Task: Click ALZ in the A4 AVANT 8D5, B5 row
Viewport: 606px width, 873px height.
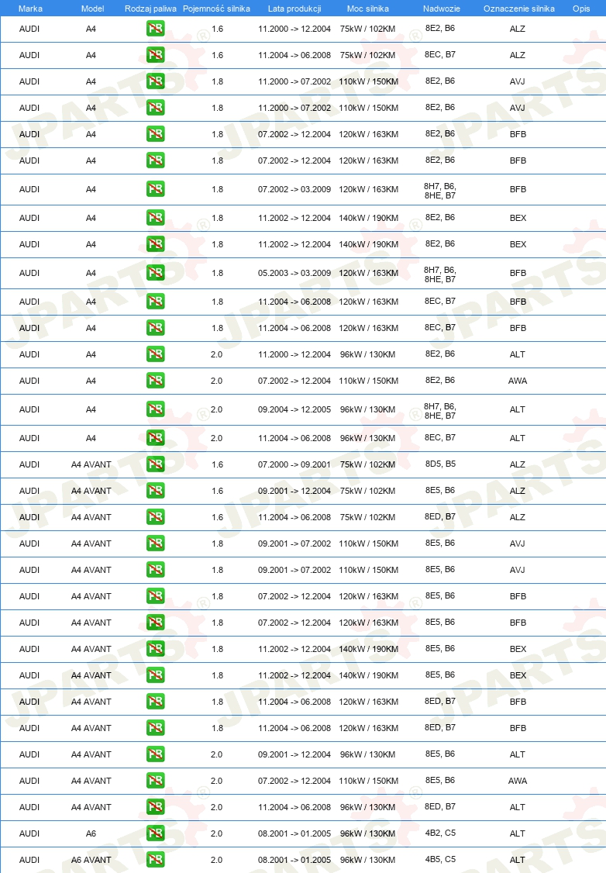Action: (x=518, y=464)
